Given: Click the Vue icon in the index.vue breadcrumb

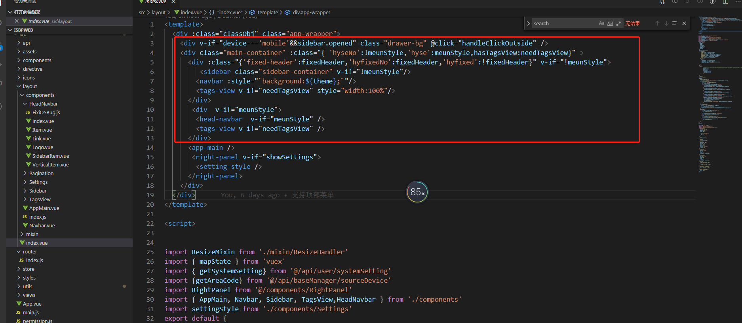Looking at the screenshot, I should 177,12.
